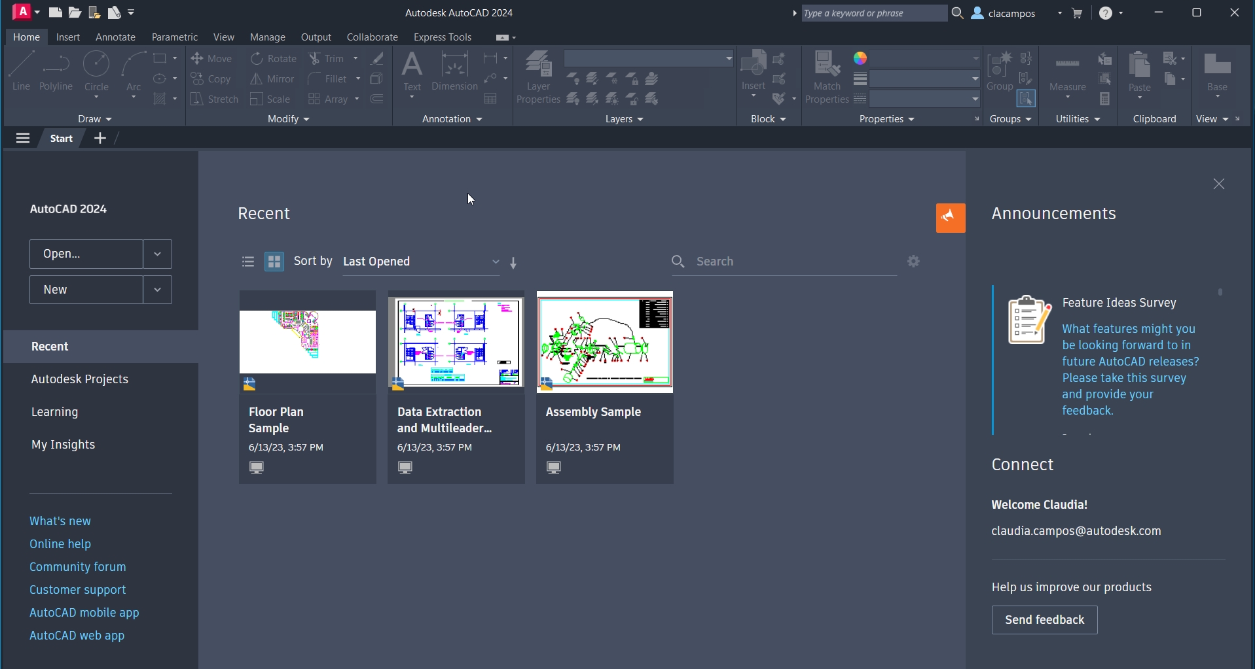The height and width of the screenshot is (669, 1255).
Task: Click the Quick Calculator icon in Utilities
Action: [x=1104, y=99]
